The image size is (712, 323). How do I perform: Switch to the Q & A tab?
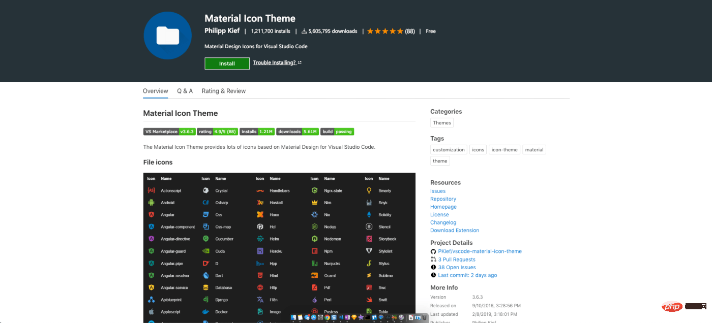[x=185, y=91]
